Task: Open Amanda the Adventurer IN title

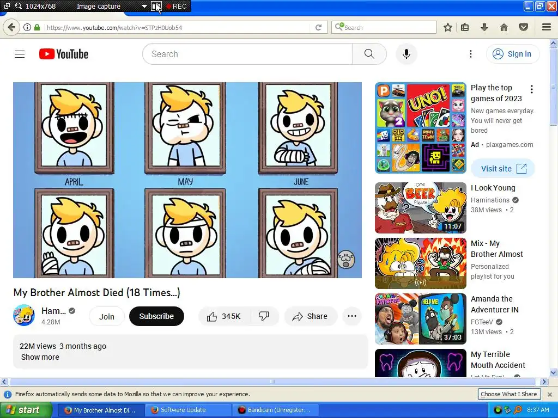Action: point(495,304)
